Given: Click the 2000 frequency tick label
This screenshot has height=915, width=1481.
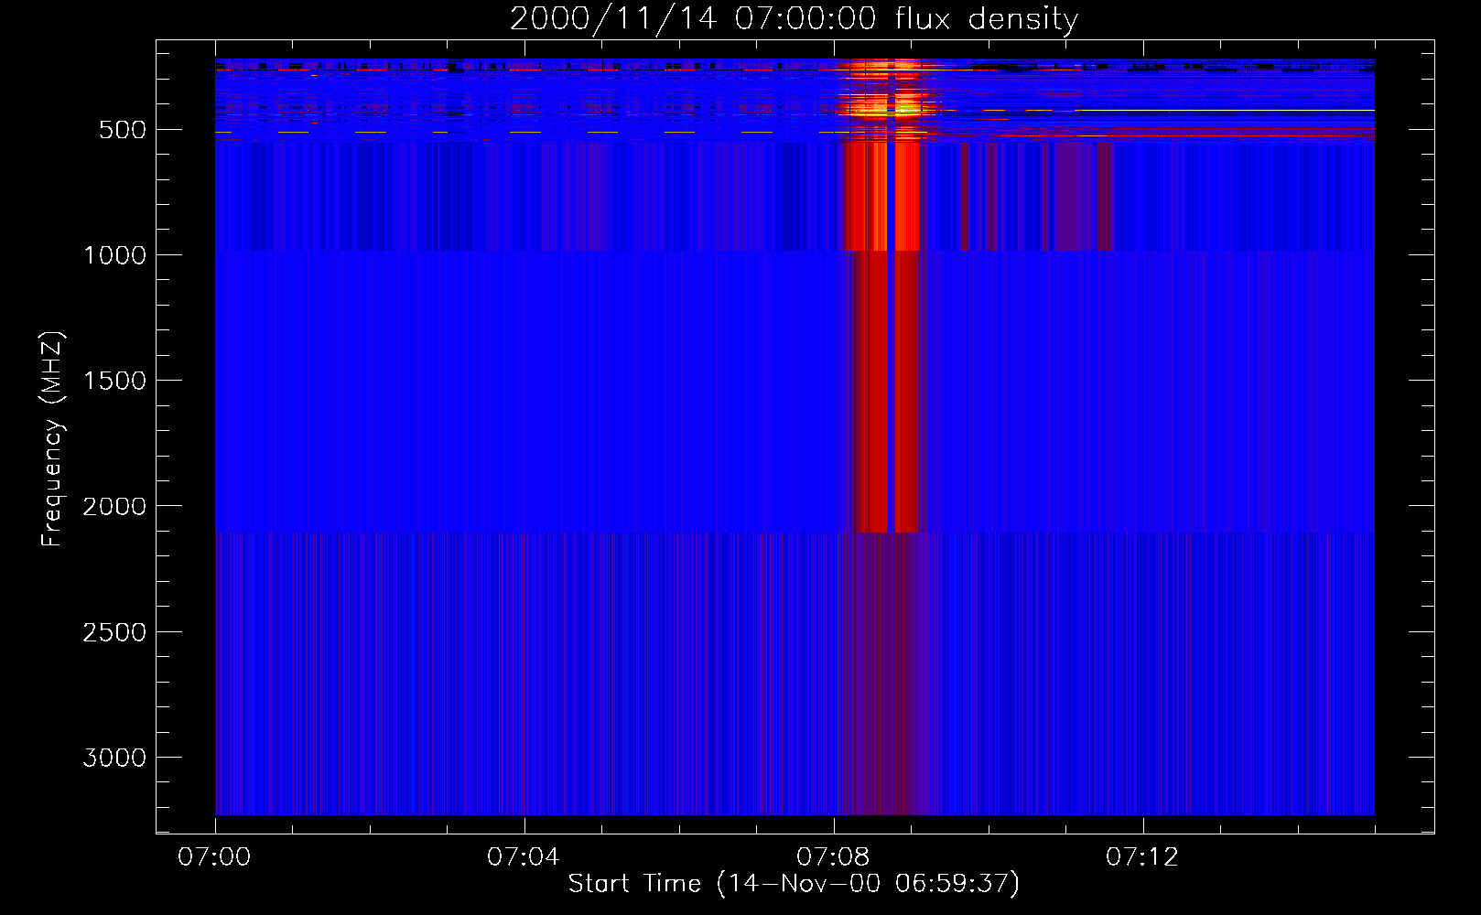Looking at the screenshot, I should tap(114, 506).
